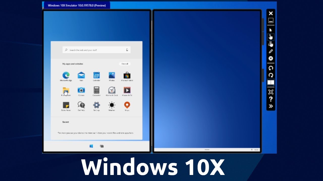Expand additional emulator tools with double chevron

271,106
